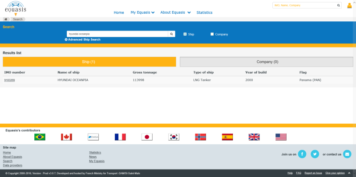Screen dimensions: 356x177
Task: Click the year of build 2000
Action: [x=249, y=80]
